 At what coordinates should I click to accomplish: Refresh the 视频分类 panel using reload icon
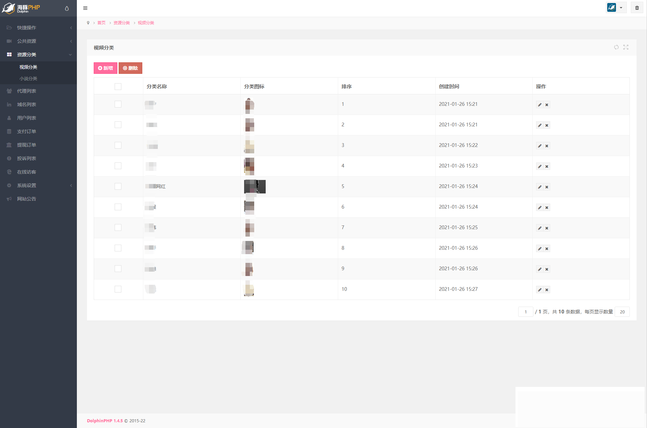(x=616, y=48)
